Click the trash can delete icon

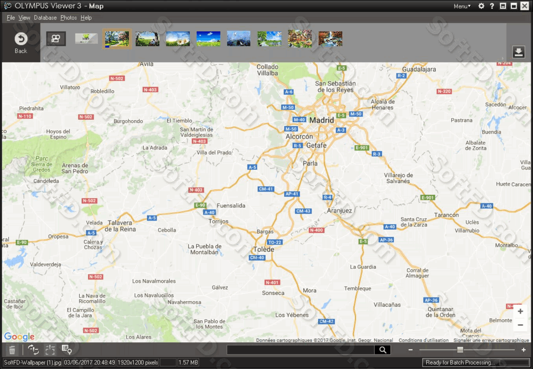pyautogui.click(x=12, y=350)
